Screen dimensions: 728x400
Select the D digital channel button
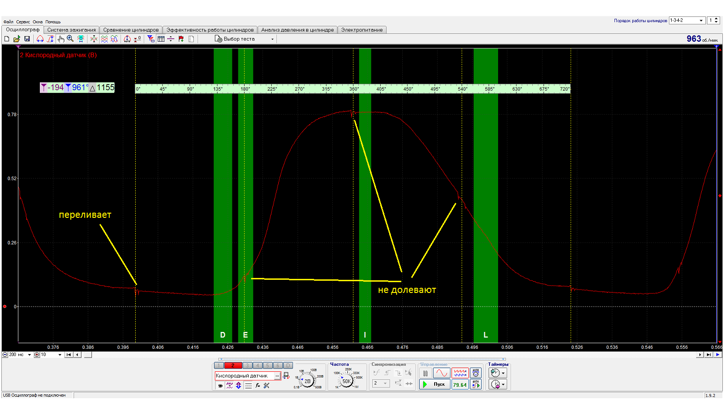click(x=288, y=365)
